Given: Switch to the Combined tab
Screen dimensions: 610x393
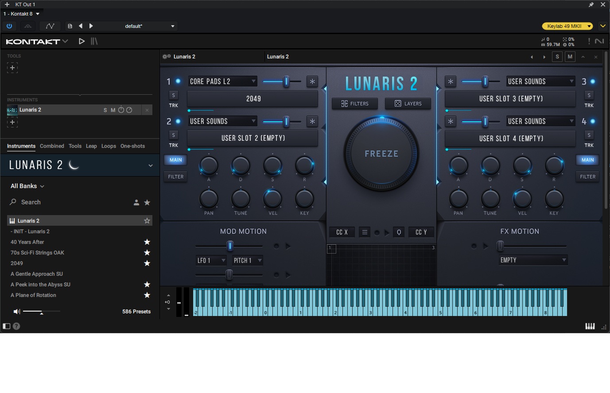Looking at the screenshot, I should (x=52, y=146).
